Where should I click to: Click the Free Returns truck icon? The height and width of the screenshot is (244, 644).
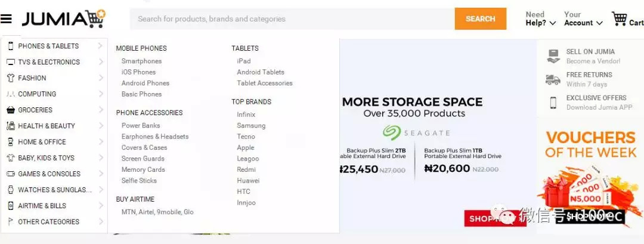(553, 79)
